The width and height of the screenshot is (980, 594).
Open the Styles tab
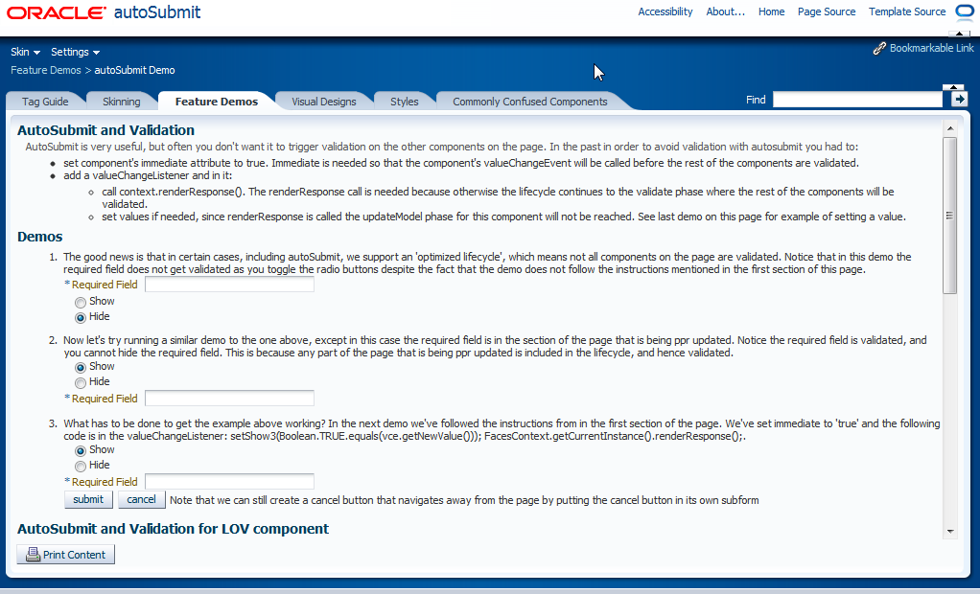[405, 102]
